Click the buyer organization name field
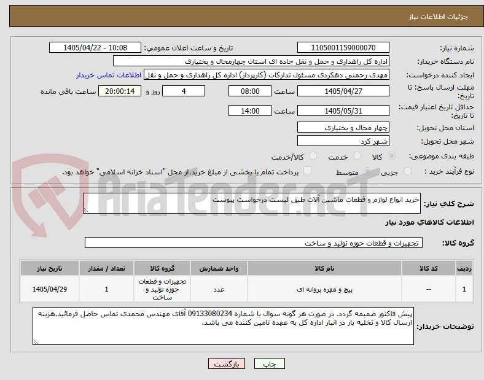The width and height of the screenshot is (484, 380). coord(251,61)
